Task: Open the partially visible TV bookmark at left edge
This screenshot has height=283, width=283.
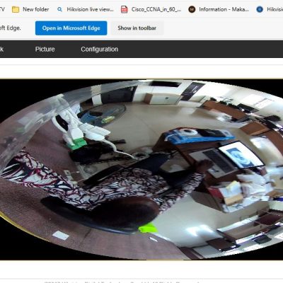Action: [x=2, y=9]
